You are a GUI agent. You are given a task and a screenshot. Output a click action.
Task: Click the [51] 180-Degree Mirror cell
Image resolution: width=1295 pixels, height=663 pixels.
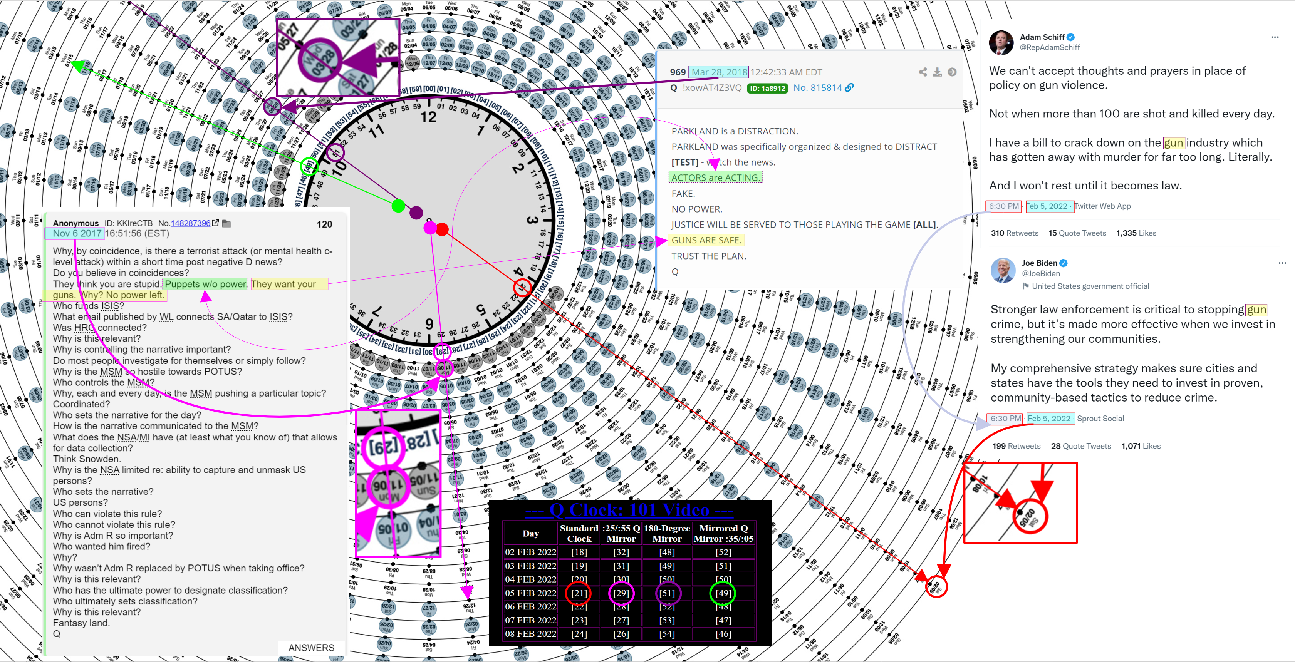pyautogui.click(x=667, y=593)
